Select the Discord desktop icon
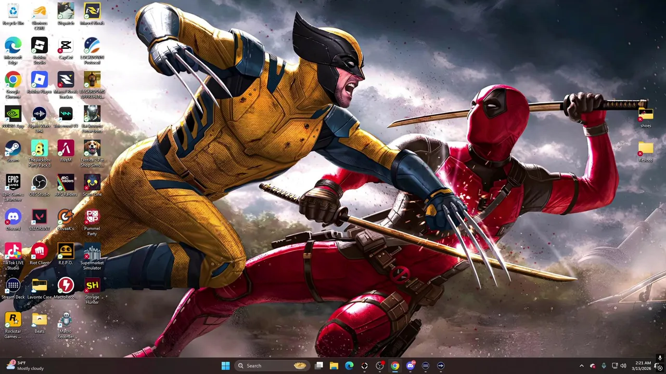 (13, 220)
